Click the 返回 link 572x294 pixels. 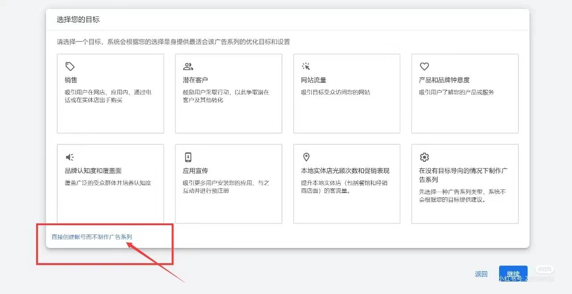(x=481, y=274)
